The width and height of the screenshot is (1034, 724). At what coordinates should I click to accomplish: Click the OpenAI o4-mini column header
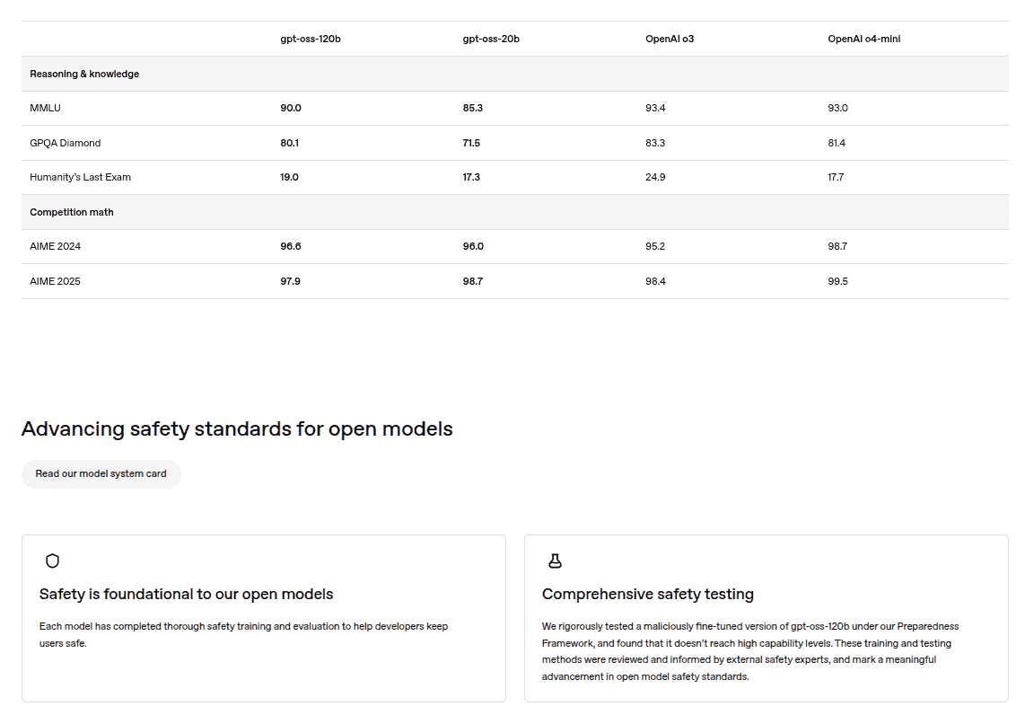[863, 40]
